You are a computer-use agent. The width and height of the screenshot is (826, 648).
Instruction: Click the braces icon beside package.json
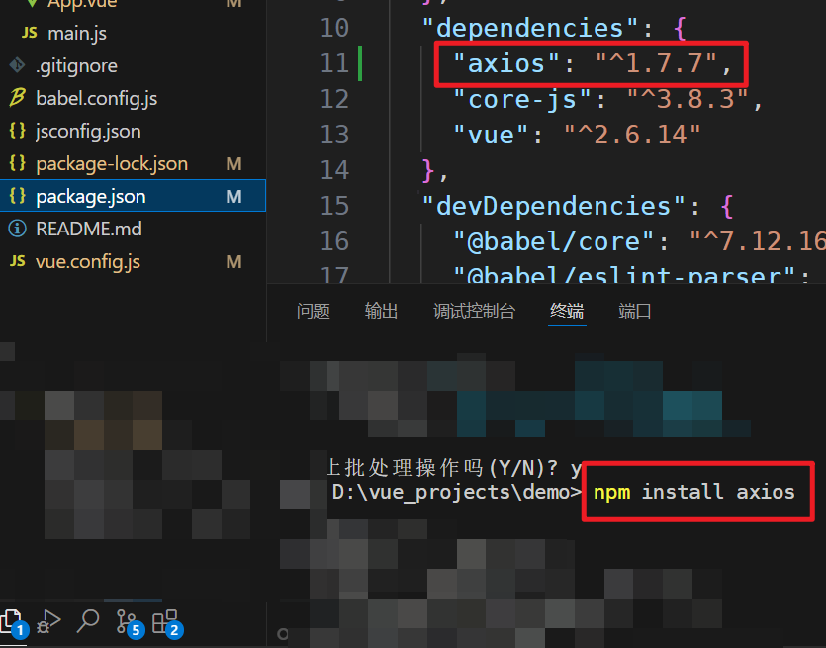(x=18, y=196)
